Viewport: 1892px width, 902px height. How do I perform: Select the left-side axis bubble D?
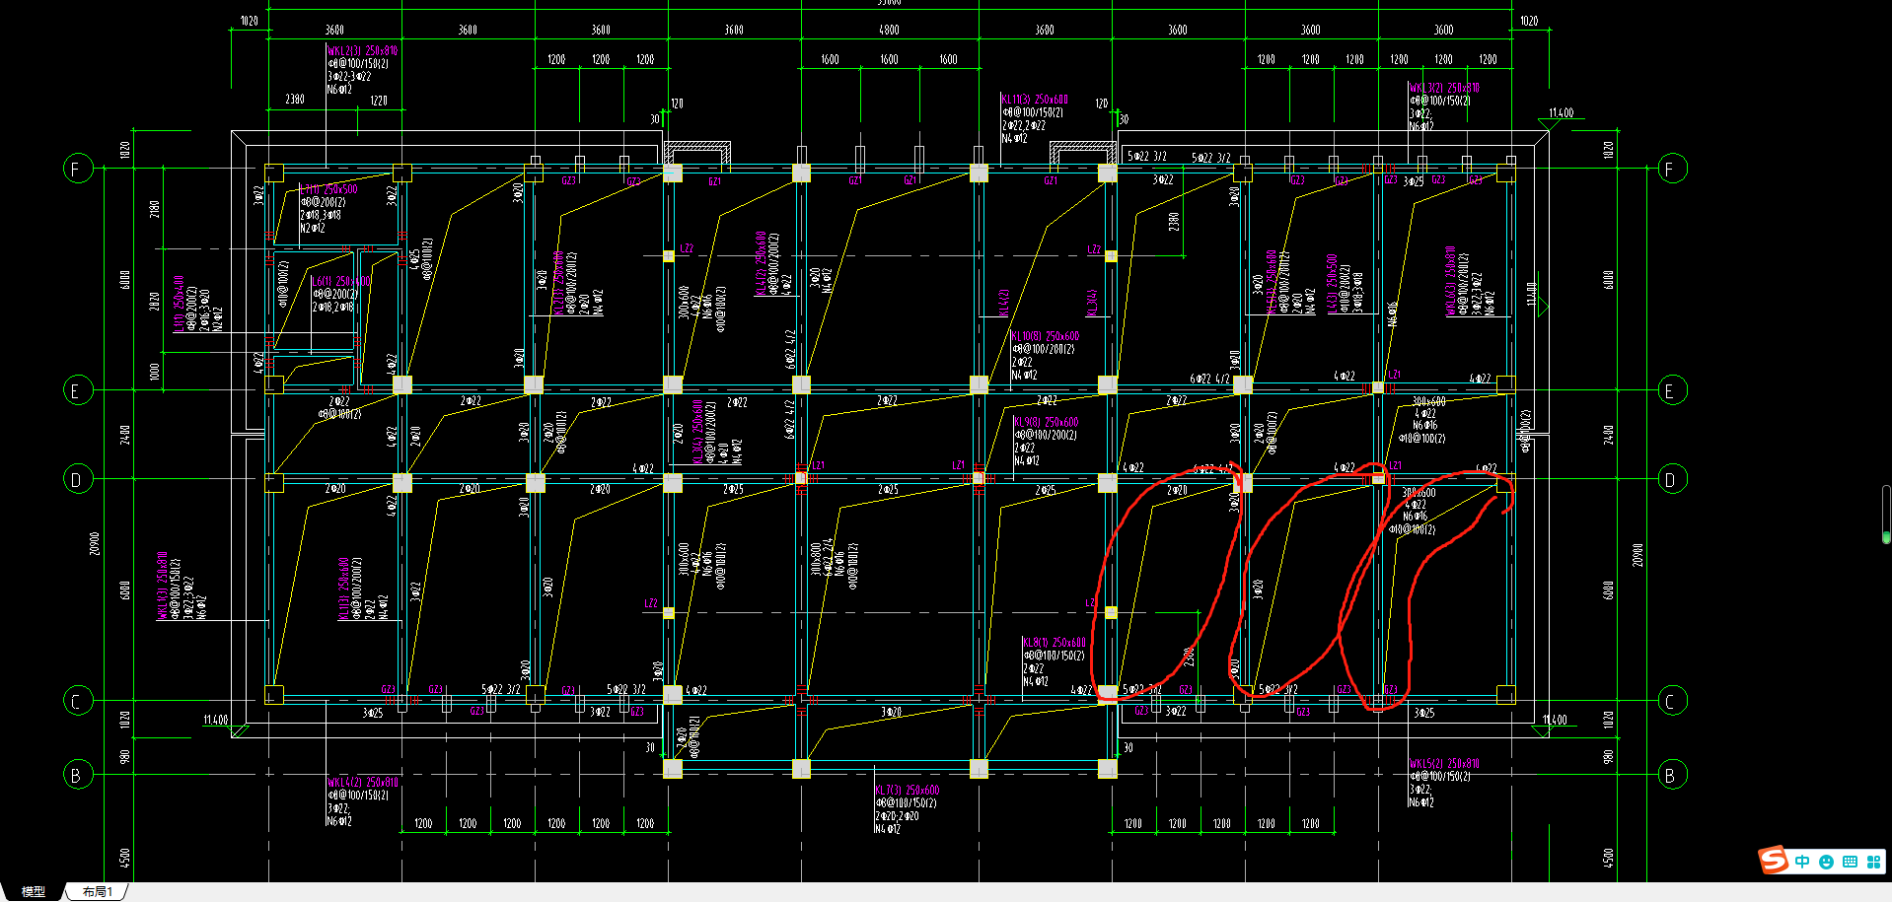coord(78,480)
